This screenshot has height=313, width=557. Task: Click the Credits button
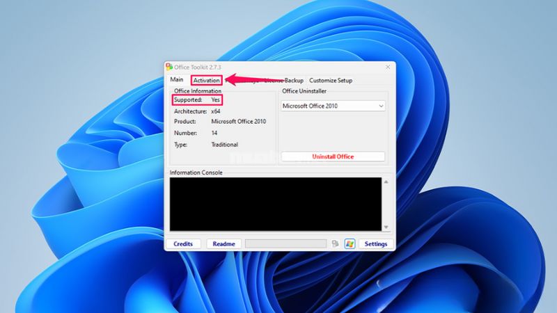point(183,244)
